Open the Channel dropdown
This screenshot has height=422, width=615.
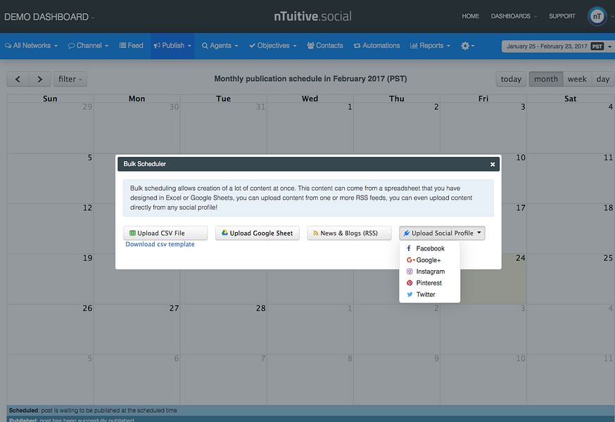(x=88, y=45)
